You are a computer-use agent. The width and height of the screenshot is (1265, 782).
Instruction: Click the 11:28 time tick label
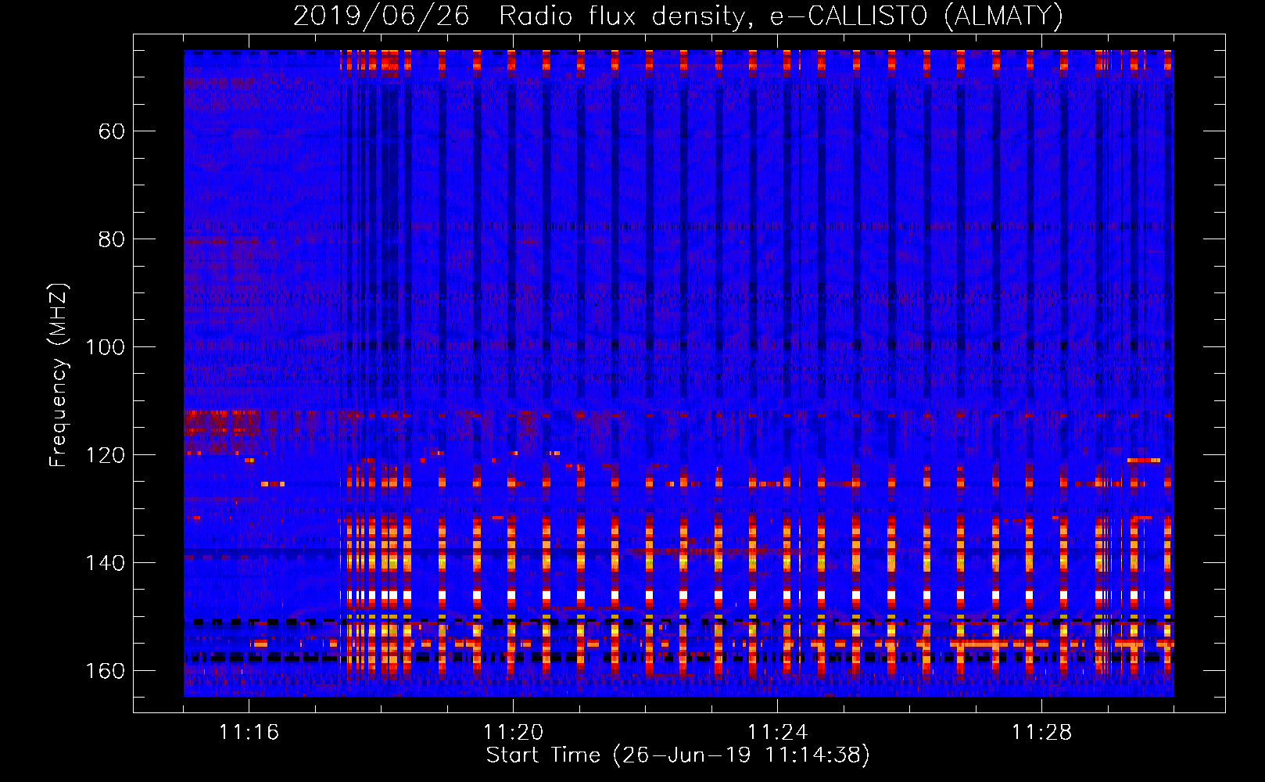click(x=1041, y=733)
